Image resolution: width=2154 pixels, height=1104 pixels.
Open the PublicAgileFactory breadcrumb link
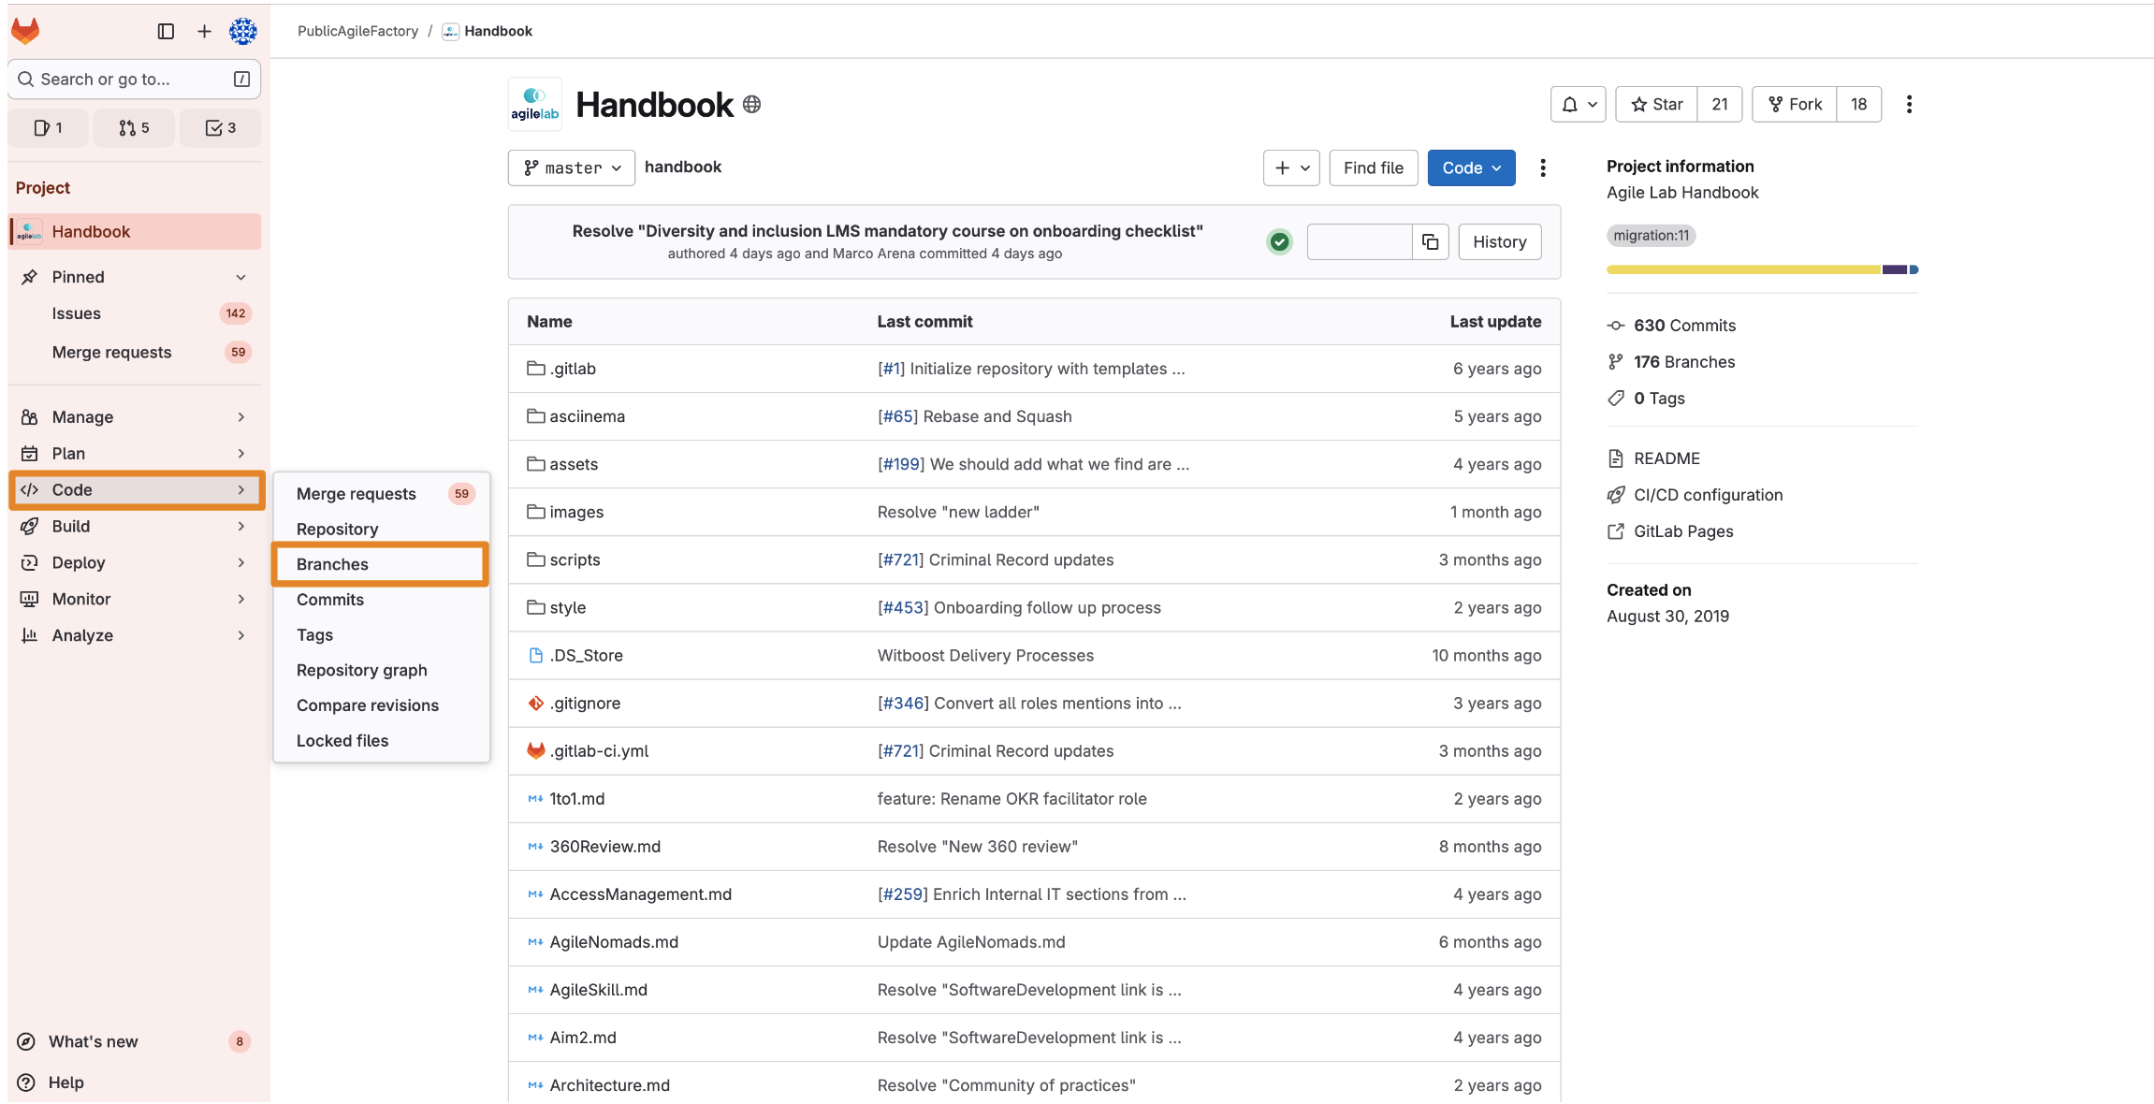pyautogui.click(x=357, y=31)
